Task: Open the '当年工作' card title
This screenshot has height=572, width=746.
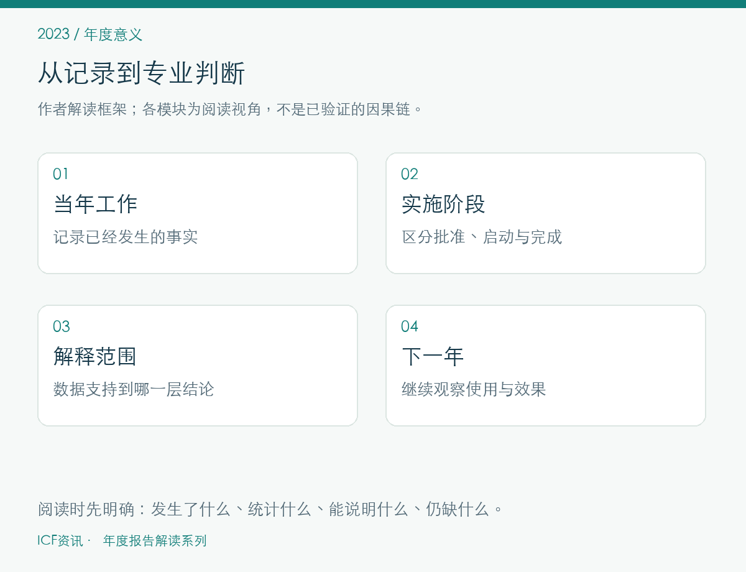Action: 95,204
